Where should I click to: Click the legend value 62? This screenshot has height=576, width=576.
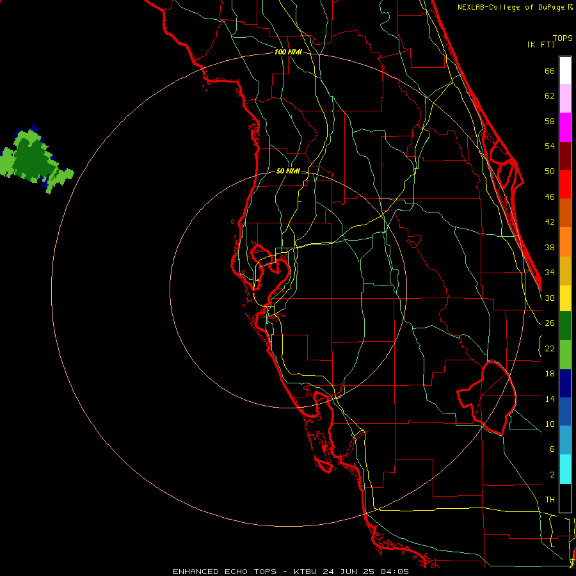550,95
